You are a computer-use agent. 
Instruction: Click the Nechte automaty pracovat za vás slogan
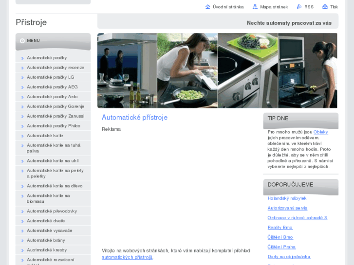coord(289,23)
